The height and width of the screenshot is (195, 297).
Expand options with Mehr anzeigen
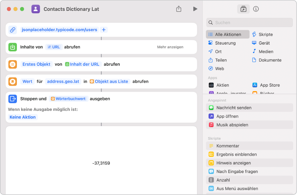pyautogui.click(x=170, y=47)
